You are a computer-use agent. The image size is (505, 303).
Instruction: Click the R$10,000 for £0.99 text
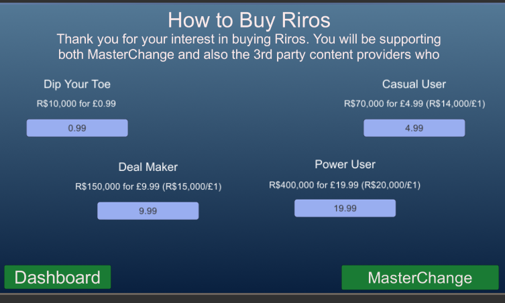click(77, 104)
